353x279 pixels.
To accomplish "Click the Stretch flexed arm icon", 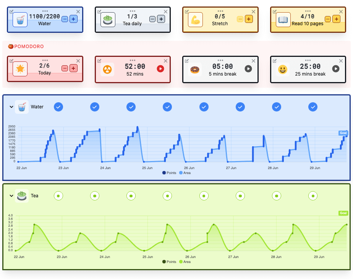I will pos(196,19).
